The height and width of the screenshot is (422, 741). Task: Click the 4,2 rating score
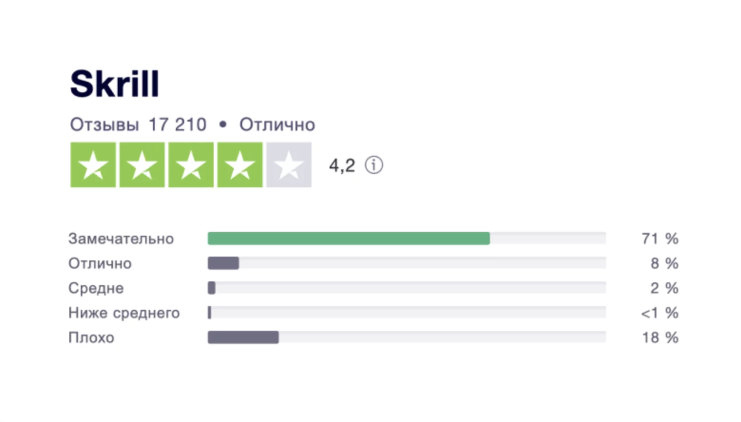coord(342,166)
